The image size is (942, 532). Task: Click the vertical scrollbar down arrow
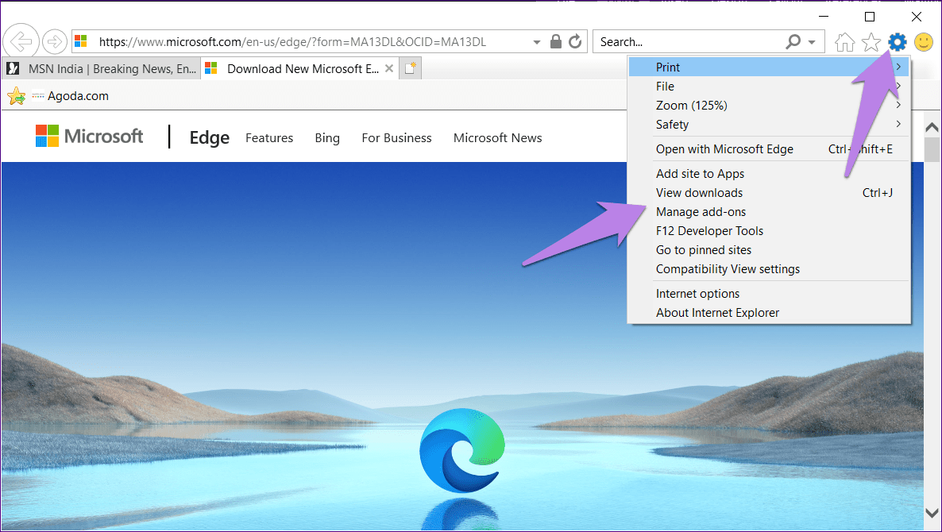(932, 513)
